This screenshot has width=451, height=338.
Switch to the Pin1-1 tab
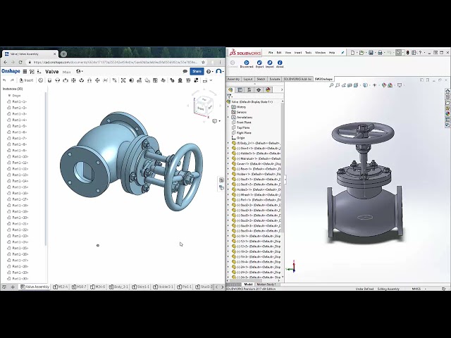click(184, 287)
